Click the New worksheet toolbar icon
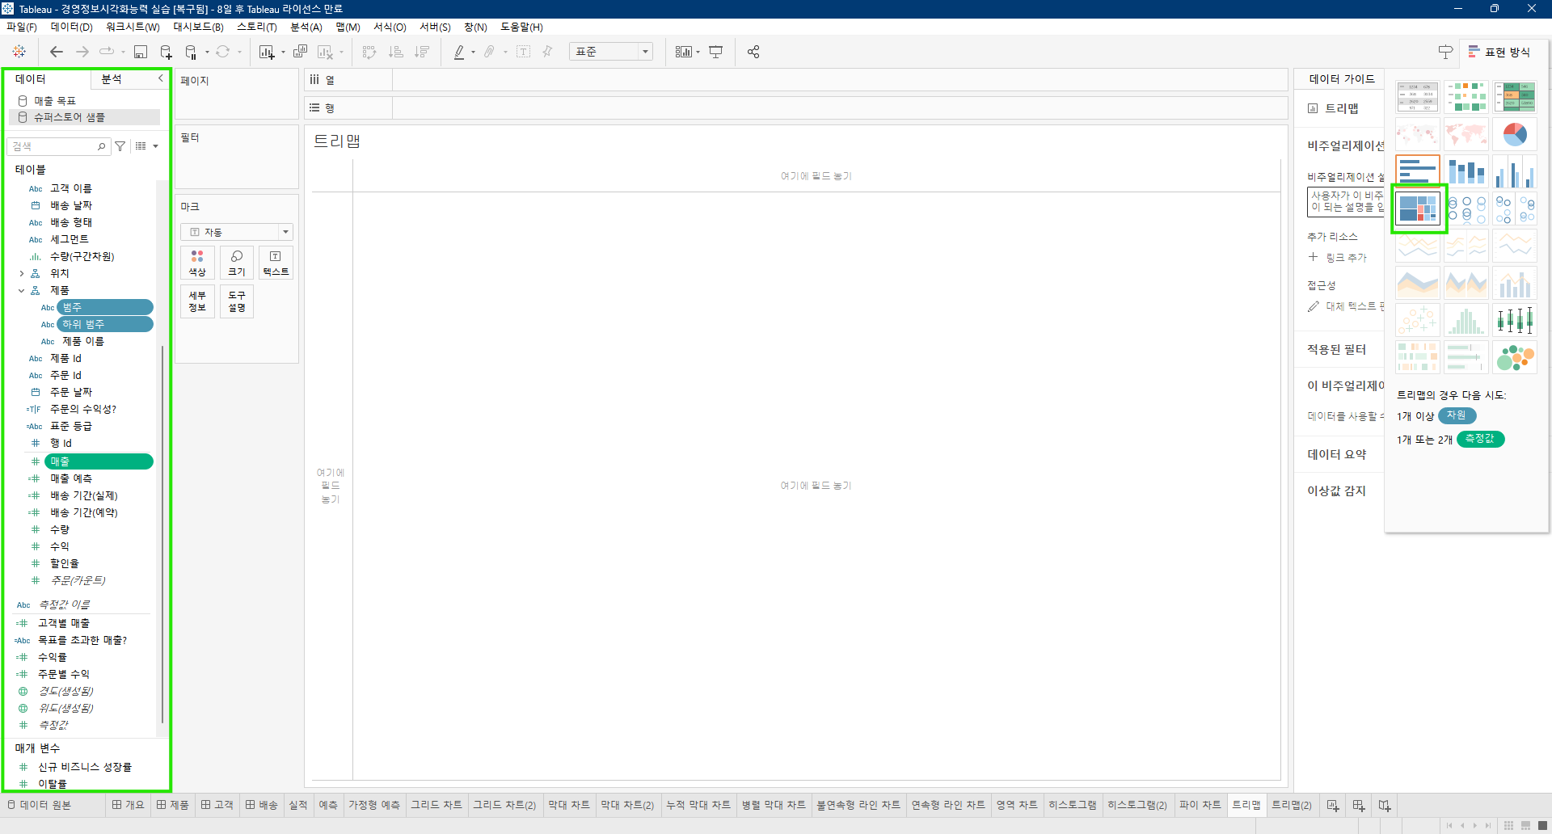Screen dimensions: 1552x834 (x=266, y=52)
